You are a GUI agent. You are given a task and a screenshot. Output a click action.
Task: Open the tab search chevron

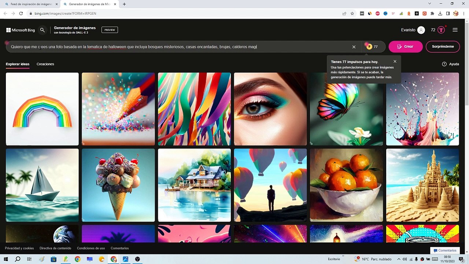coord(430,4)
